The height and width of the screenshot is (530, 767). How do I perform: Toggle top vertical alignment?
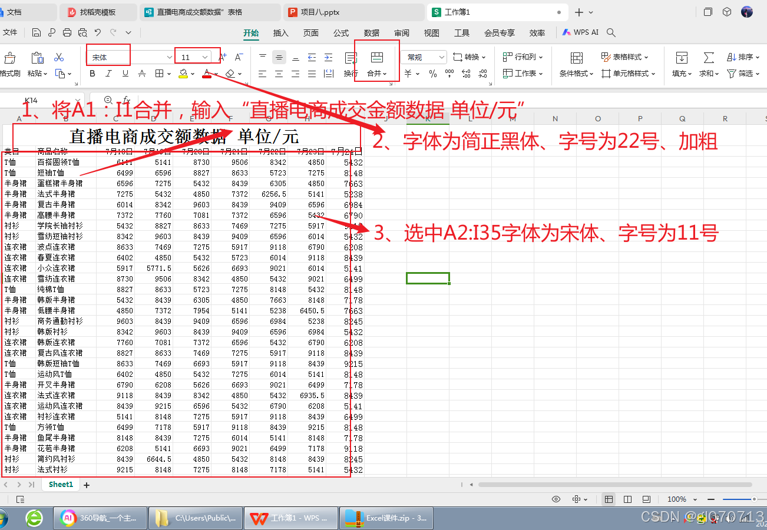263,57
